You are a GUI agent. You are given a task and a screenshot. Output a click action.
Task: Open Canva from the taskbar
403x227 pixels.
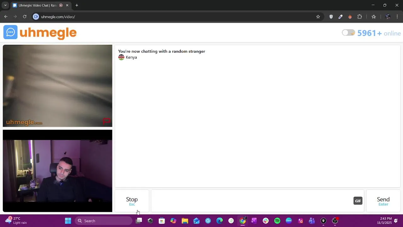pyautogui.click(x=289, y=221)
